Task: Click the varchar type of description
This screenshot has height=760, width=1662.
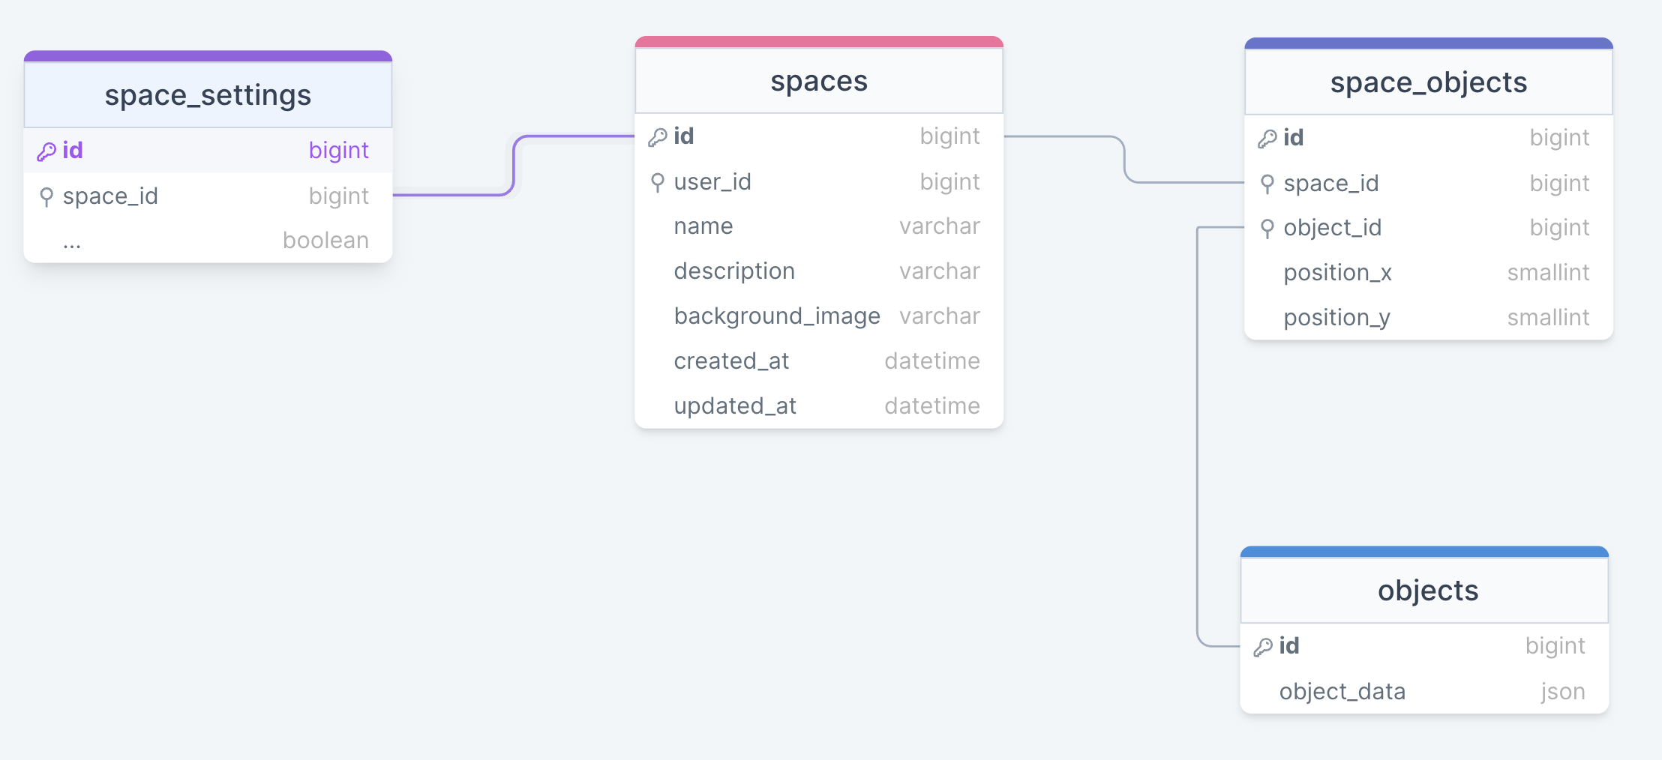Action: (940, 271)
